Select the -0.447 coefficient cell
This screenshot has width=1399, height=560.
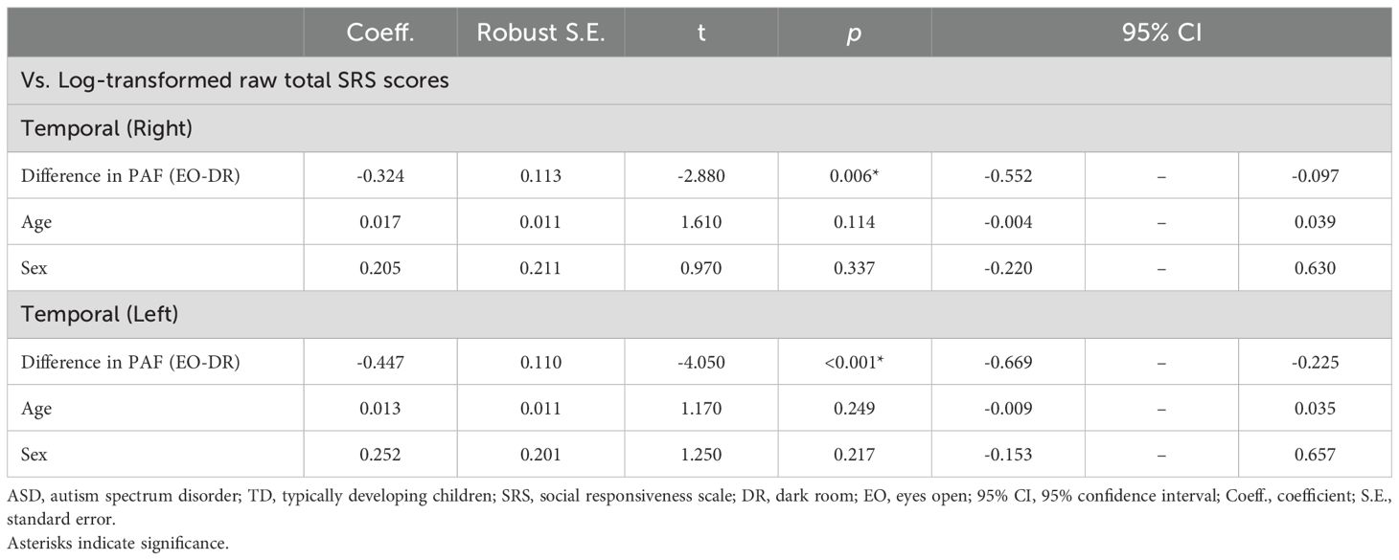(379, 362)
